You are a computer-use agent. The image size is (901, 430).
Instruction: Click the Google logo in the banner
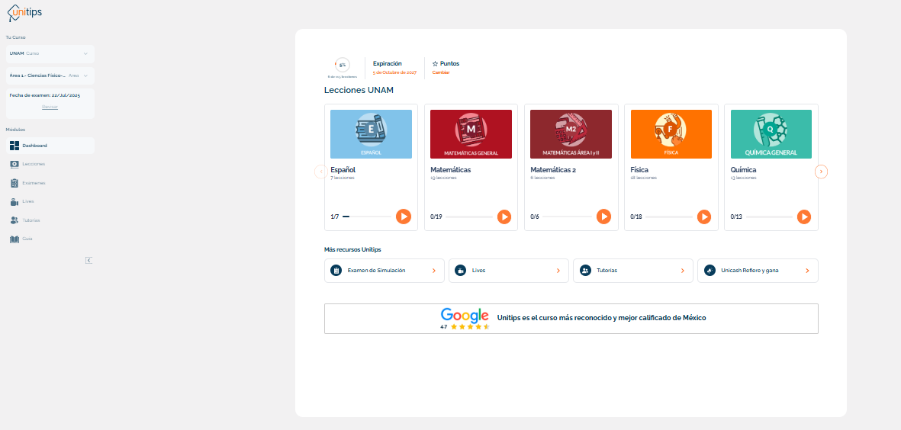(465, 315)
